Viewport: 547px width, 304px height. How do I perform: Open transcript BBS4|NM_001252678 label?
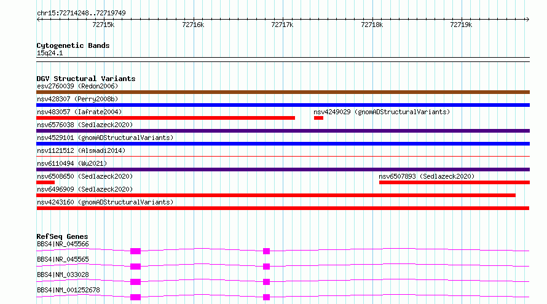68,290
